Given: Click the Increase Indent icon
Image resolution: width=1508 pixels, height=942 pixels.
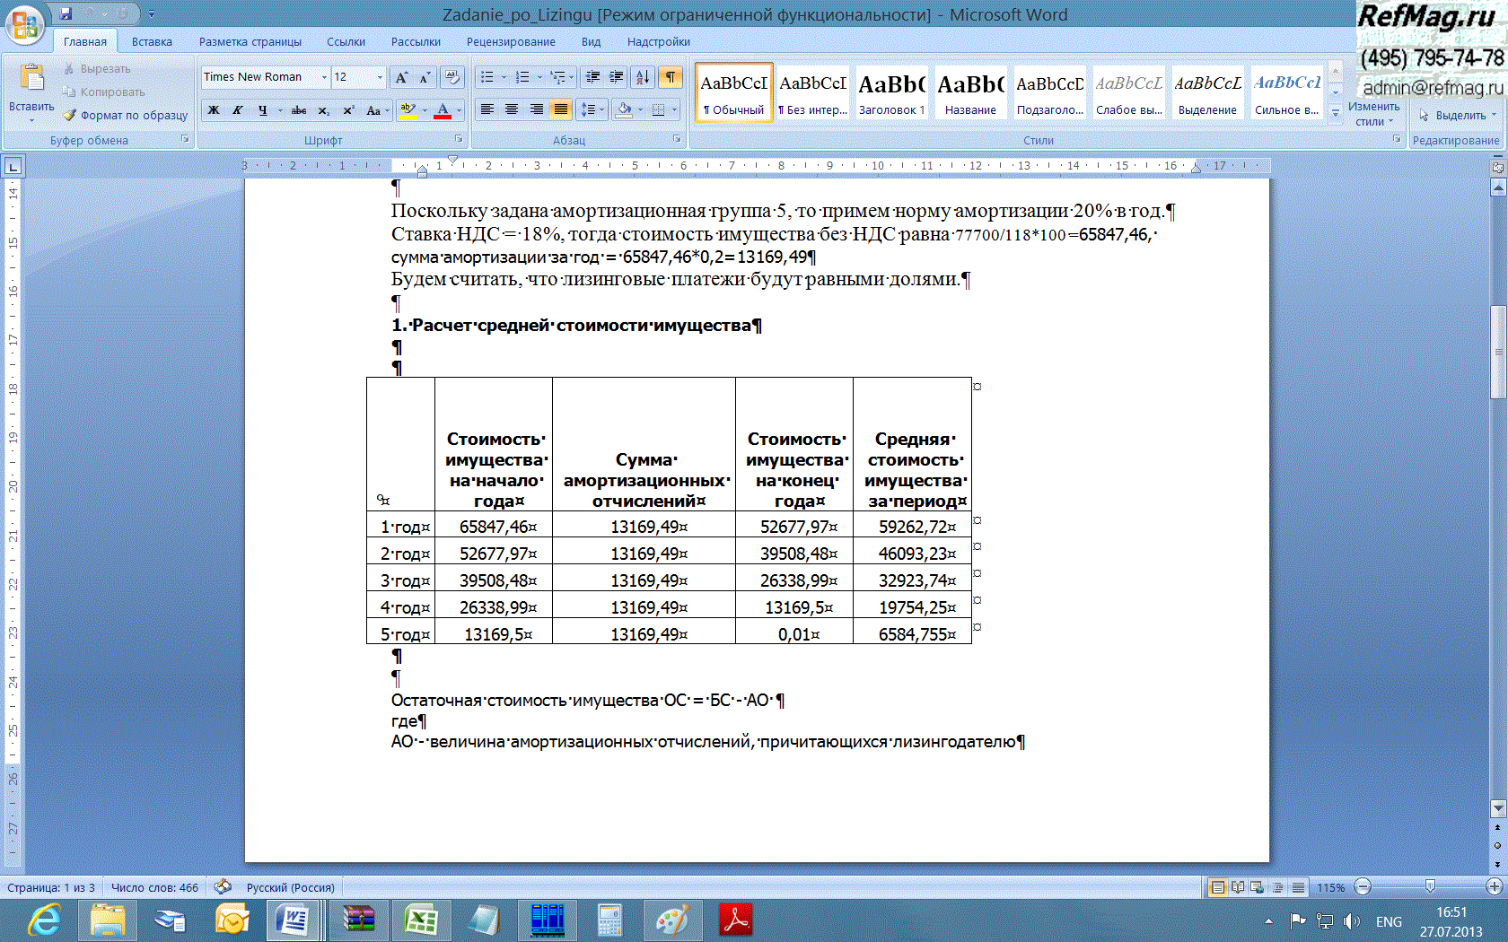Looking at the screenshot, I should click(x=617, y=77).
